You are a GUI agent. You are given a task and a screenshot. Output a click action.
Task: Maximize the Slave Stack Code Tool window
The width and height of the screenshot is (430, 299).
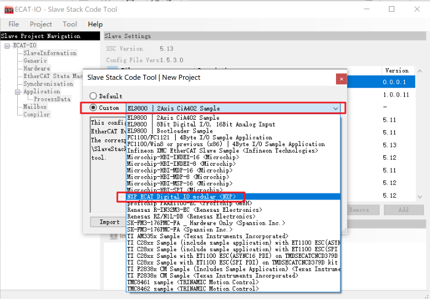tap(391, 9)
